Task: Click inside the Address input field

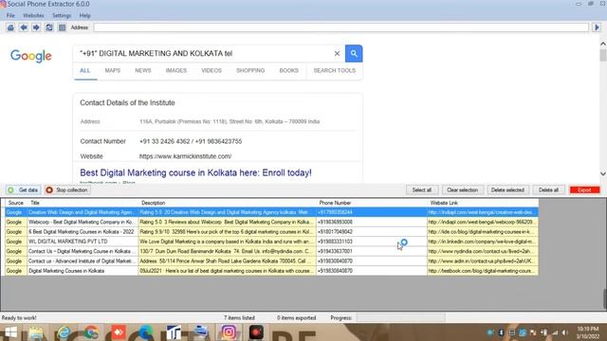Action: pyautogui.click(x=340, y=27)
